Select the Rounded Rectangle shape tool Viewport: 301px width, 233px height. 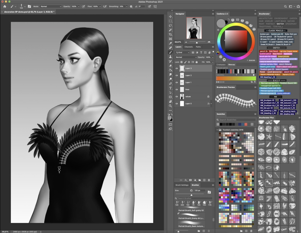[170, 97]
